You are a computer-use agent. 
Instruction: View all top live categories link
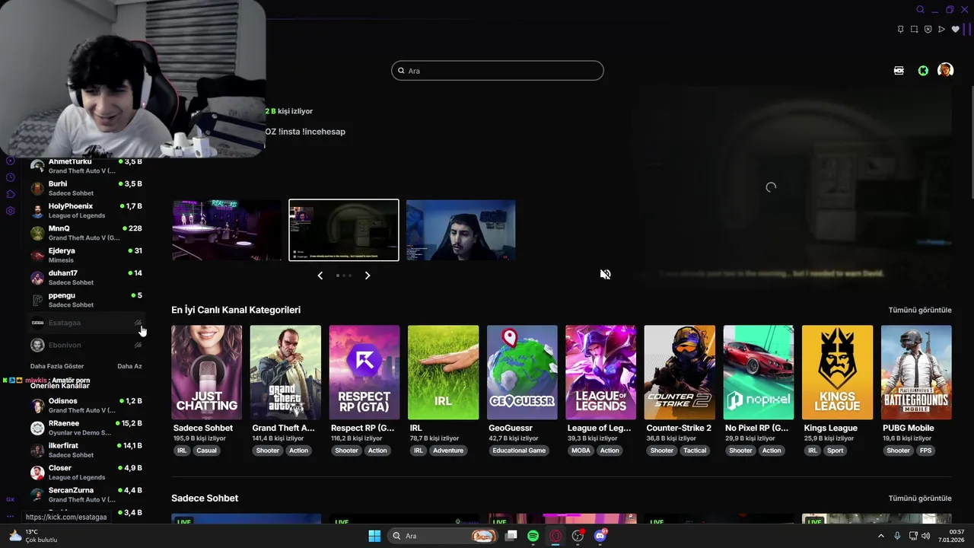tap(920, 310)
